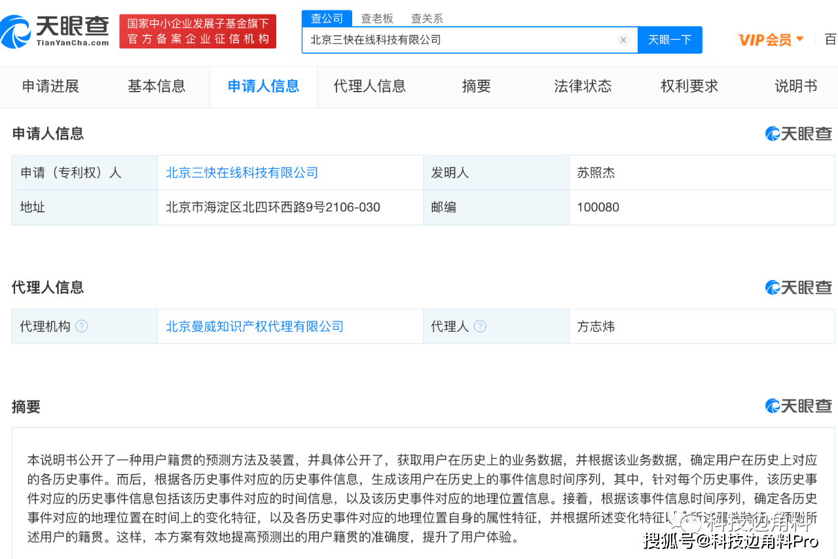The image size is (838, 559).
Task: Clear the search box with the X icon
Action: (623, 40)
